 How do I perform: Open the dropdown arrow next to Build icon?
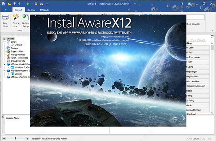(24, 4)
